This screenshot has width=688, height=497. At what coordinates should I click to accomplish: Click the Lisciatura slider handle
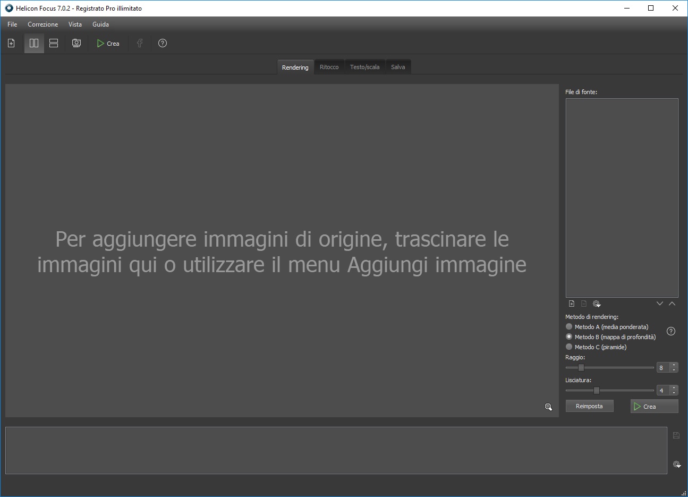tap(597, 390)
